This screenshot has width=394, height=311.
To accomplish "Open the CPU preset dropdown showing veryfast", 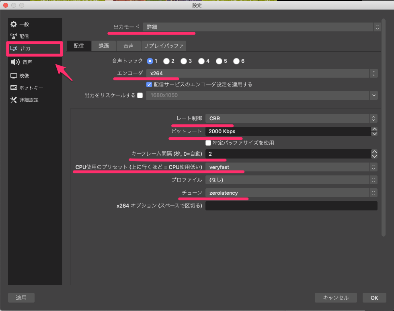I will (x=291, y=167).
